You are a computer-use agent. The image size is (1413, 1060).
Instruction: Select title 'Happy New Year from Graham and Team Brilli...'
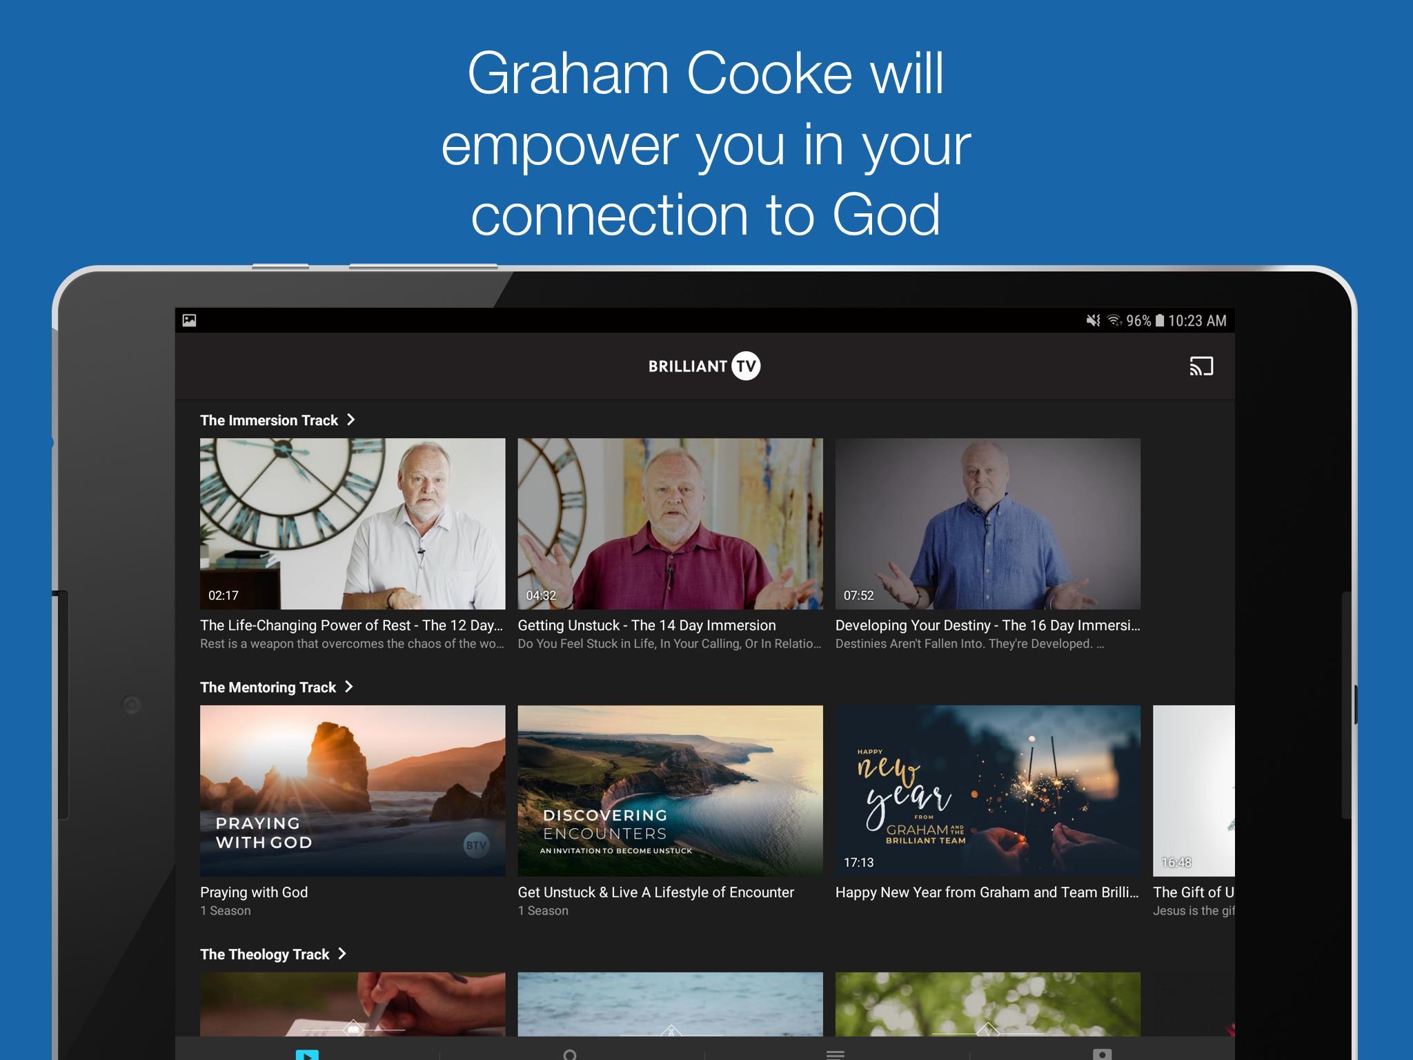coord(987,892)
